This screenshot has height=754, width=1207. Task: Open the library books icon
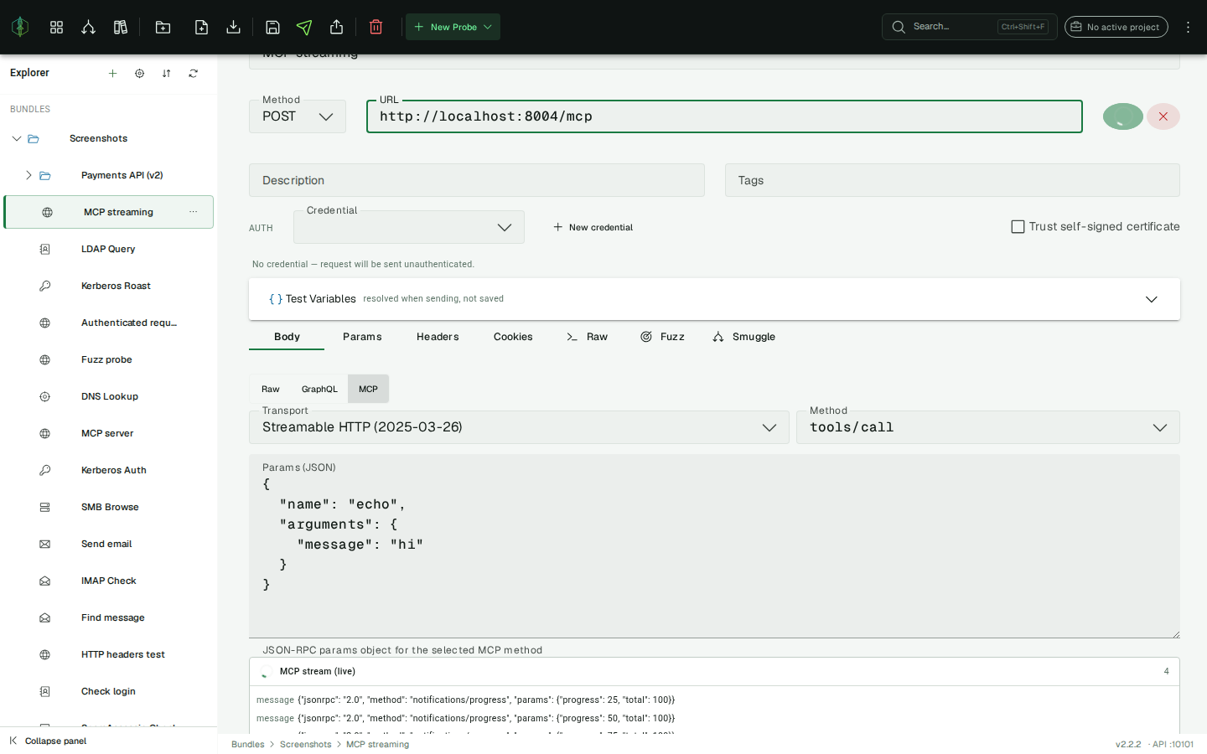121,27
